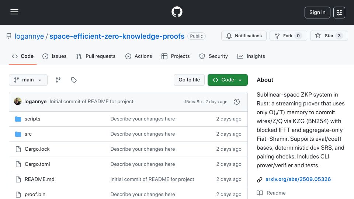Open the src folder

[28, 134]
